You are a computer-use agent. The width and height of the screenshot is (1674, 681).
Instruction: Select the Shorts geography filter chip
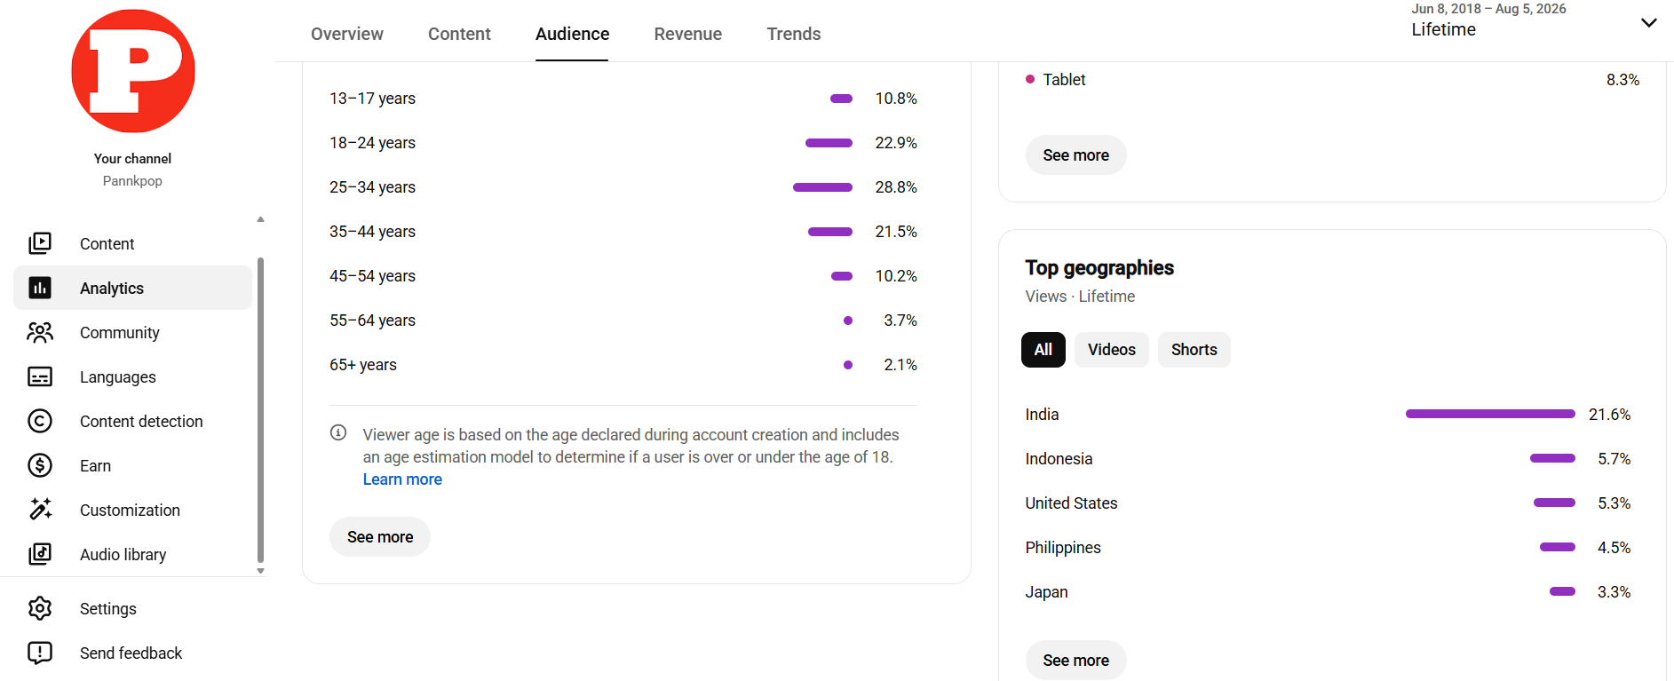pos(1194,350)
